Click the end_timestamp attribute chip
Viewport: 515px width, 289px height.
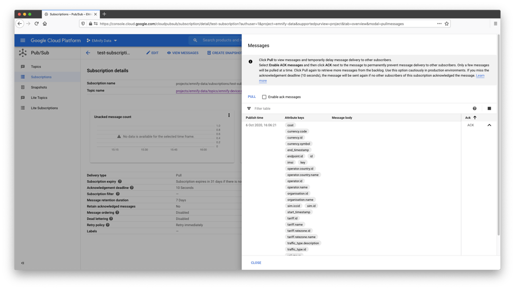[298, 150]
